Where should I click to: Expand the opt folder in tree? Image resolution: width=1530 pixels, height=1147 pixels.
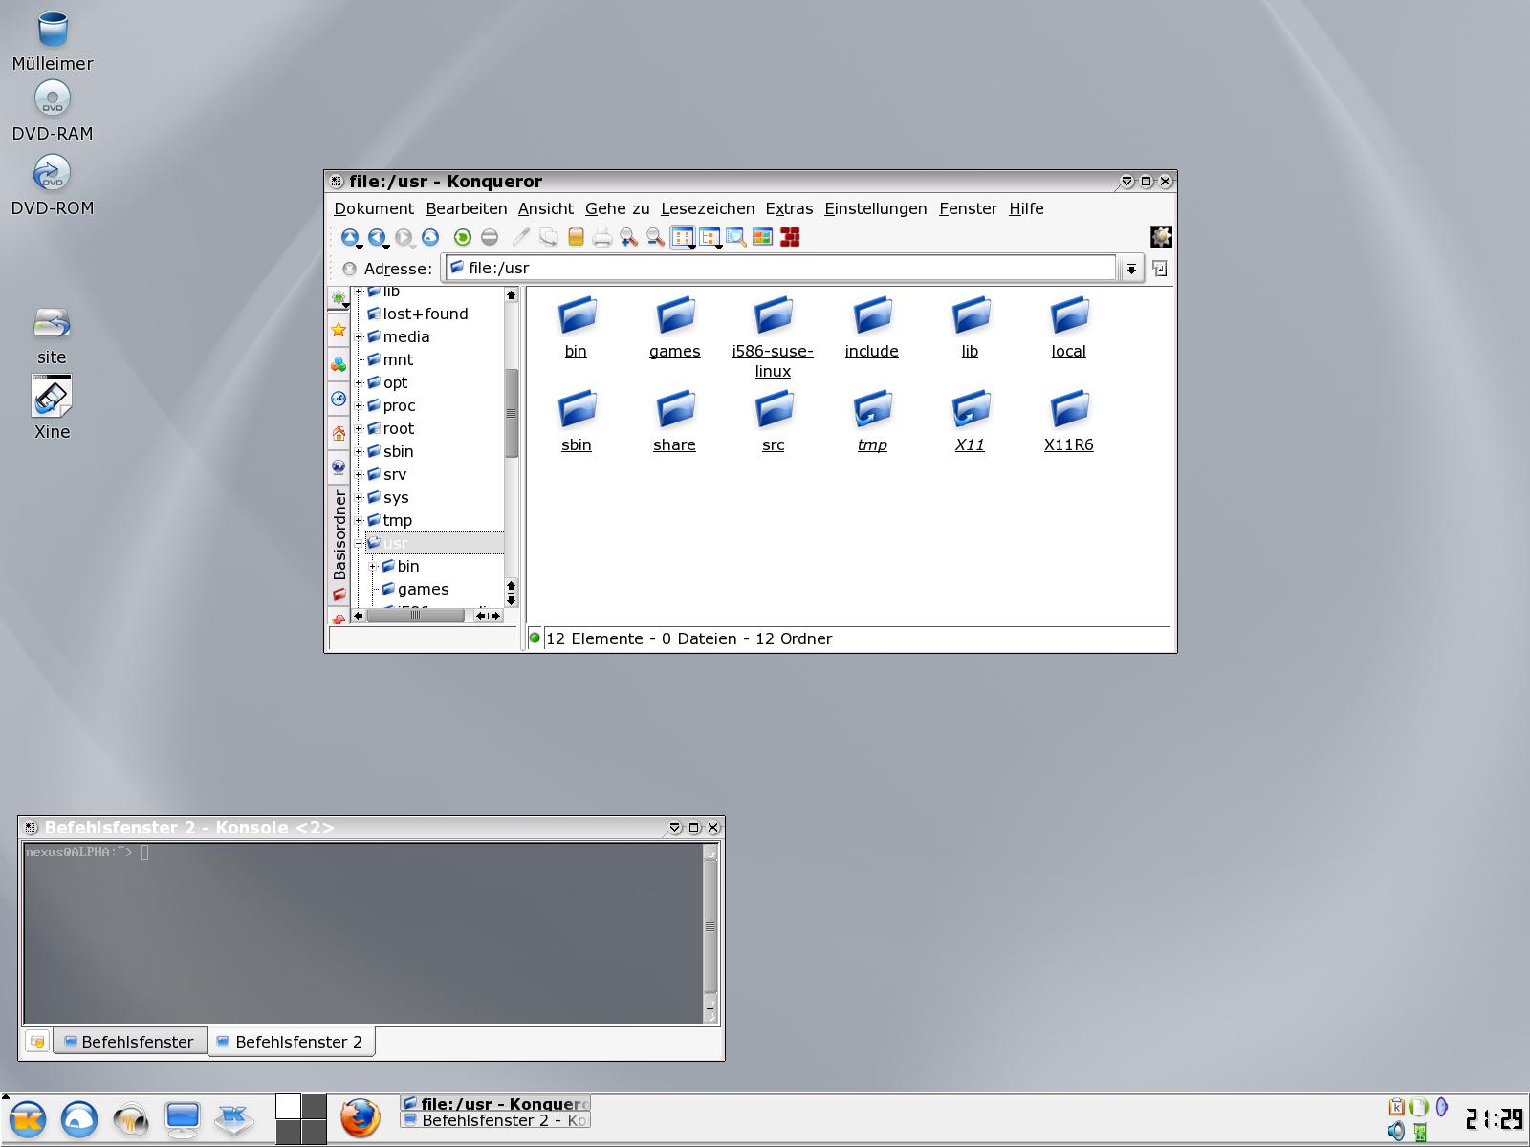(359, 382)
